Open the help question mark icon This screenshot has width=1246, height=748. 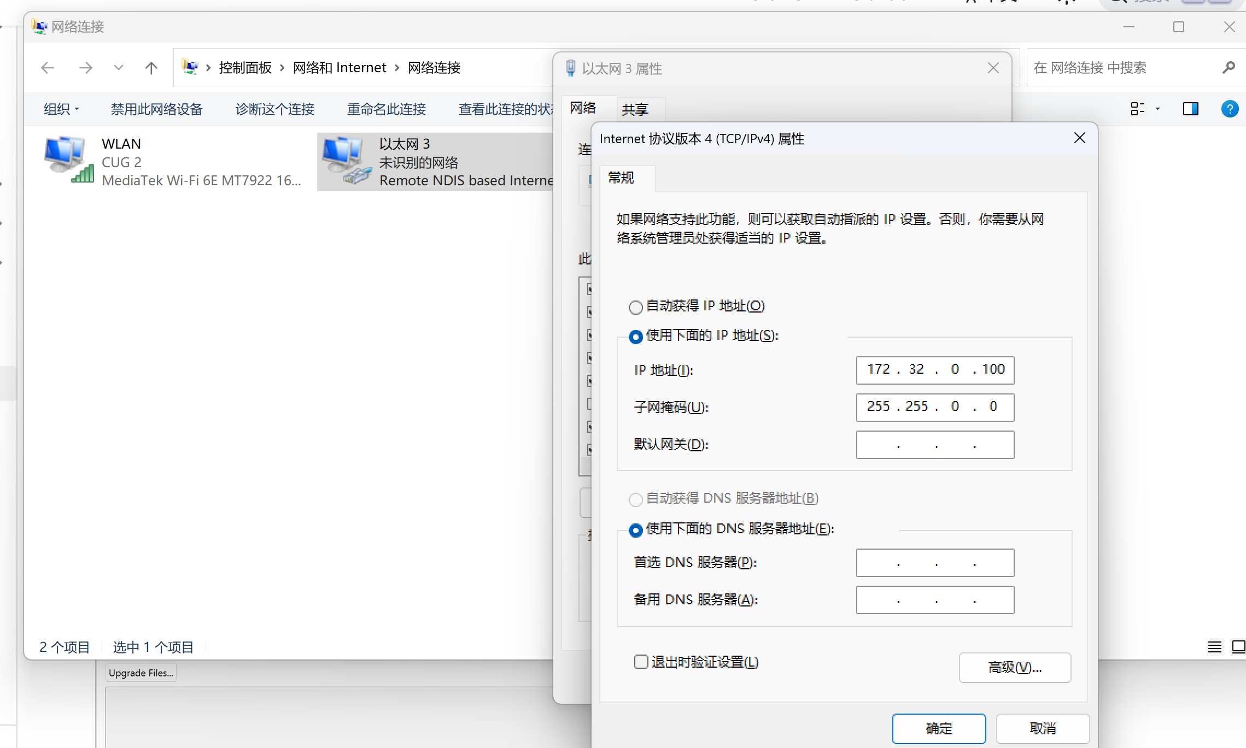pos(1229,109)
